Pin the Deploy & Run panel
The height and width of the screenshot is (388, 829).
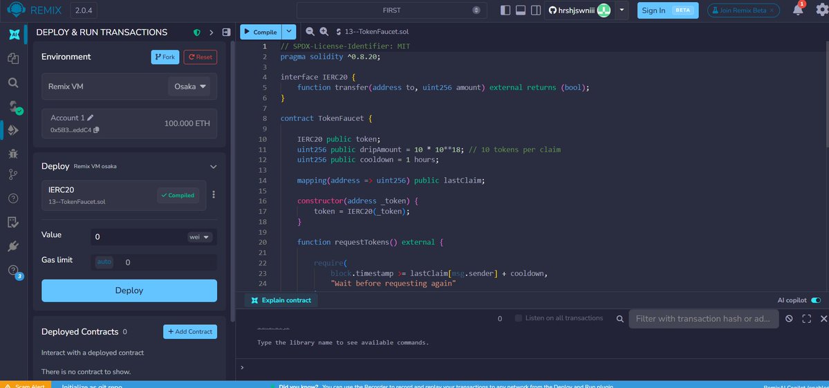pos(226,33)
